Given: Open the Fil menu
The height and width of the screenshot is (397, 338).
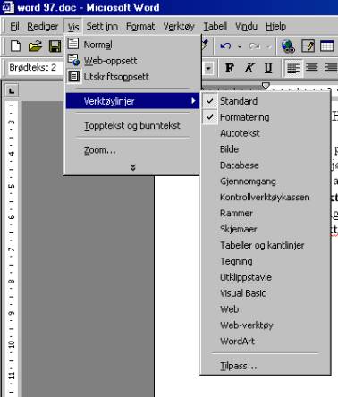Looking at the screenshot, I should tap(14, 27).
